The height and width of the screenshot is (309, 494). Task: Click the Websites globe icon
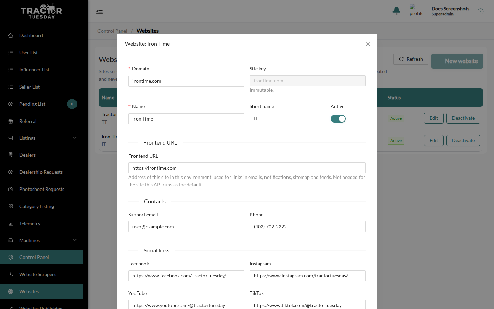(x=11, y=291)
